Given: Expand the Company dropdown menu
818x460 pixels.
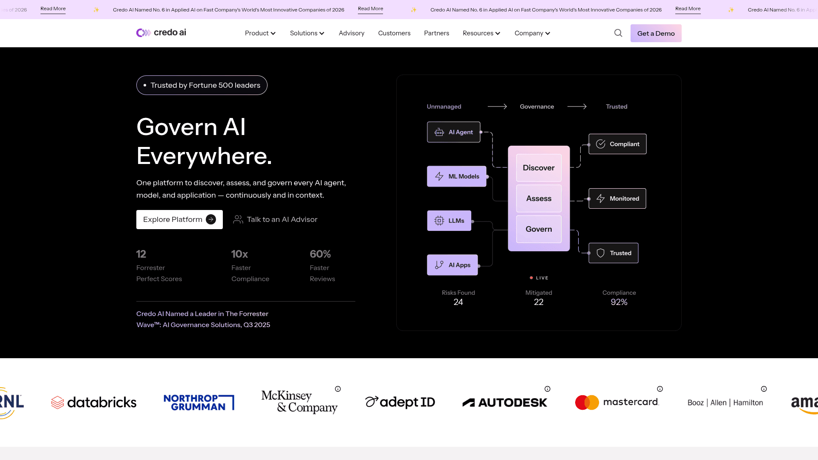Looking at the screenshot, I should (x=532, y=33).
